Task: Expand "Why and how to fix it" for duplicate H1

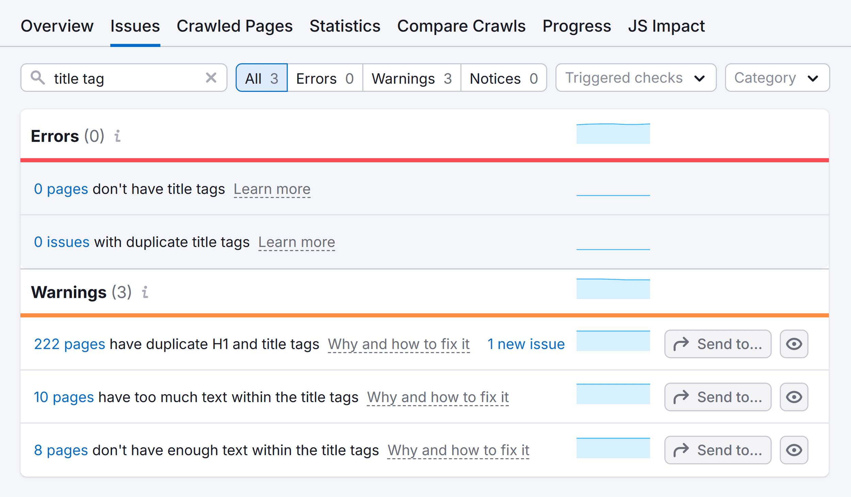Action: (x=399, y=344)
